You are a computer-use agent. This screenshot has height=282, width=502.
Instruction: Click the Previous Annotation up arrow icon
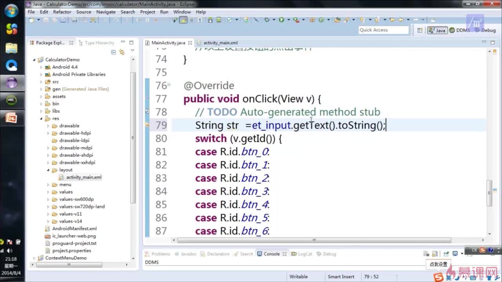(x=376, y=20)
